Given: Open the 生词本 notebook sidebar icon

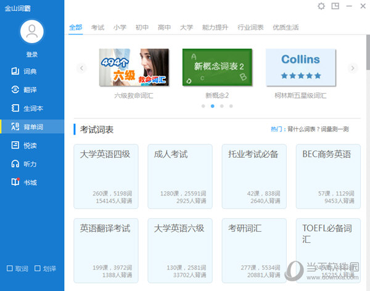Looking at the screenshot, I should point(15,108).
